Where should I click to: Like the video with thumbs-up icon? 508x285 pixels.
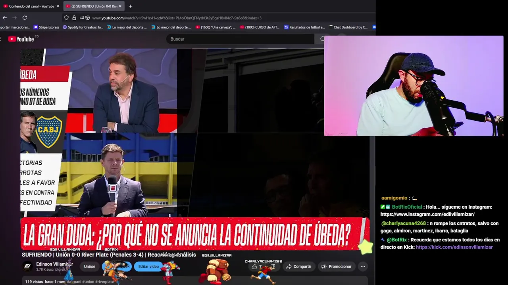coord(254,266)
